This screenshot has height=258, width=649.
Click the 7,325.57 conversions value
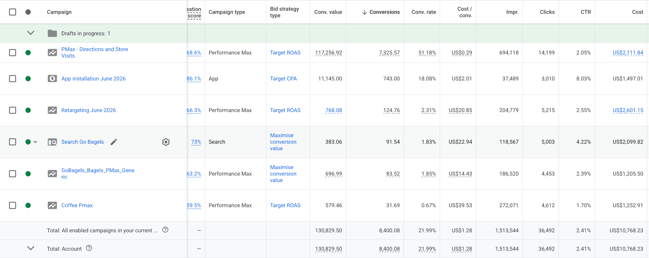(389, 53)
